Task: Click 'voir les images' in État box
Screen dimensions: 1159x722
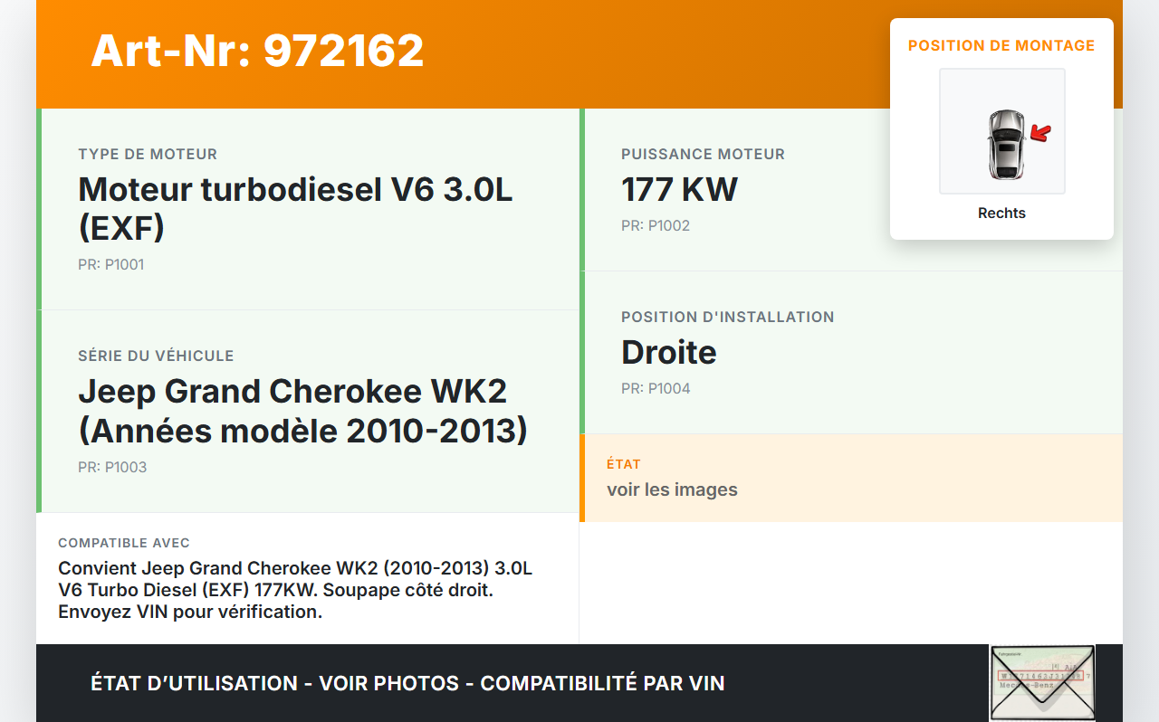Action: click(672, 489)
